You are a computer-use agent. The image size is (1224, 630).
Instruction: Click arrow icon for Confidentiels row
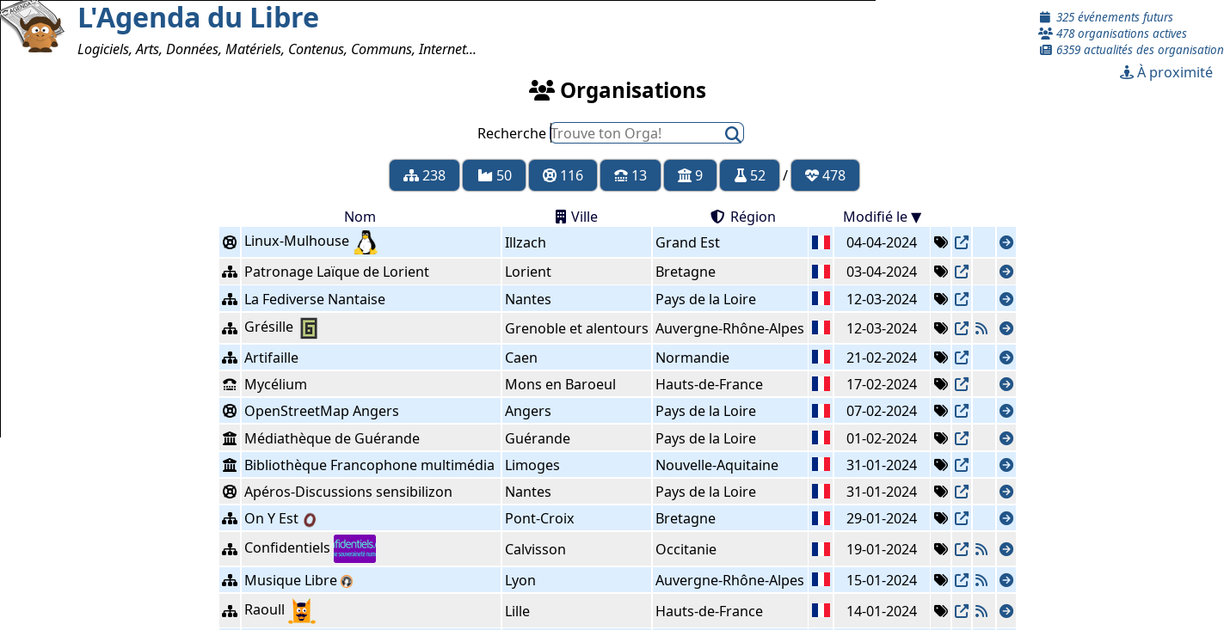coord(1006,549)
